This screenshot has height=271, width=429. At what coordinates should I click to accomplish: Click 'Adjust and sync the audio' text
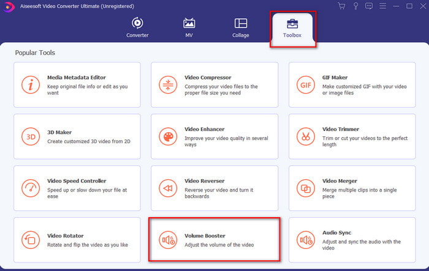[x=362, y=245]
